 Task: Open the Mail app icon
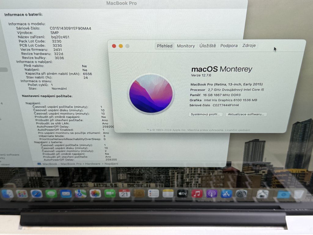click(66, 193)
